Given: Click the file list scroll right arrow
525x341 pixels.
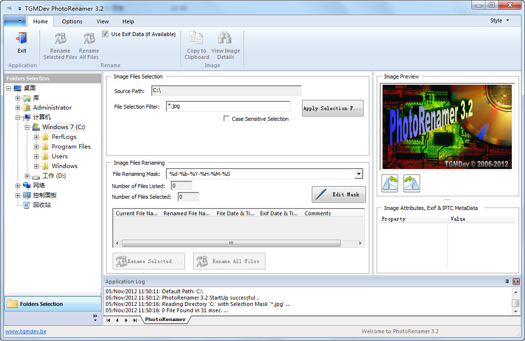Looking at the screenshot, I should tap(360, 244).
